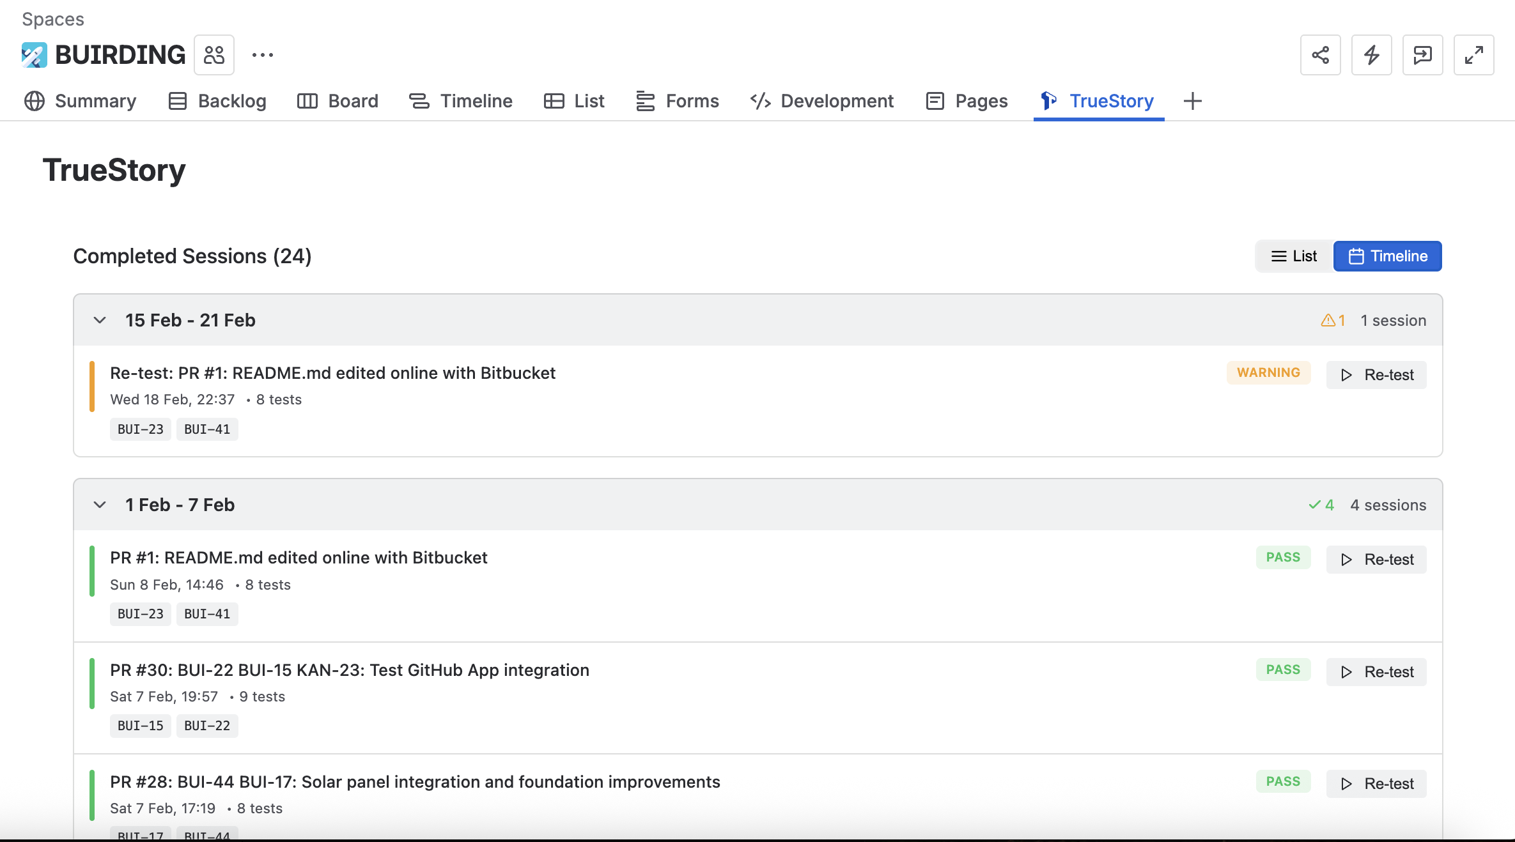Click BUI-23 tag in the Sun 8 Feb session
Screen dimensions: 1515x842
point(141,614)
